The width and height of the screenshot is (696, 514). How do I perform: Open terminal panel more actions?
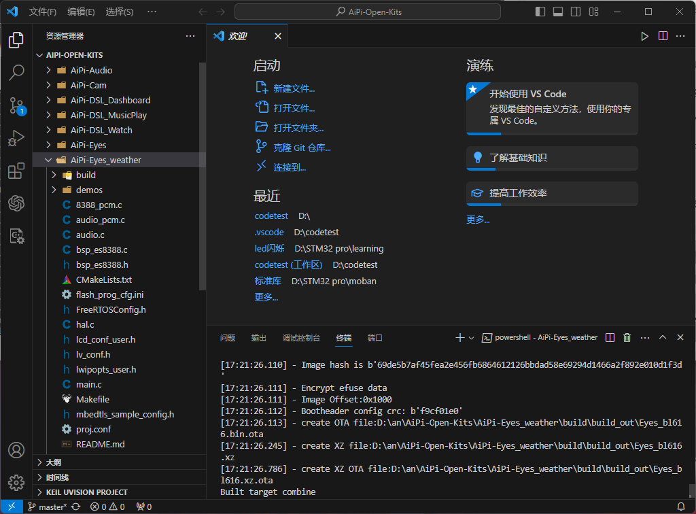[x=645, y=338]
